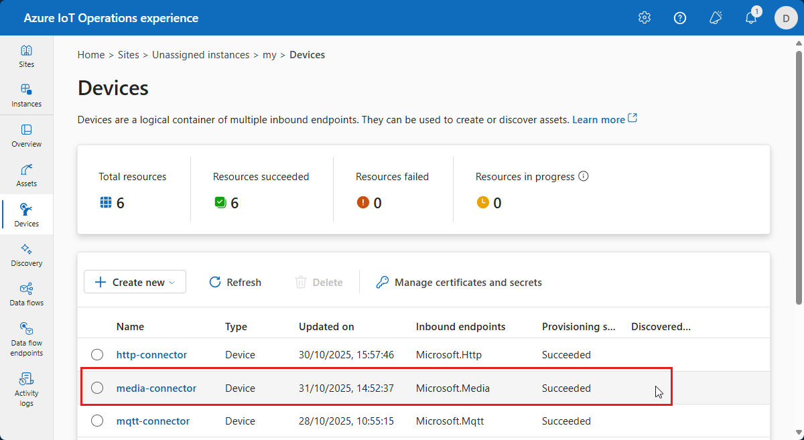Sort by the Type column header
Screen dimensions: 804x440
(x=236, y=327)
